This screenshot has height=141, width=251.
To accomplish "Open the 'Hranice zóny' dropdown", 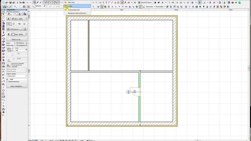I will 17,76.
